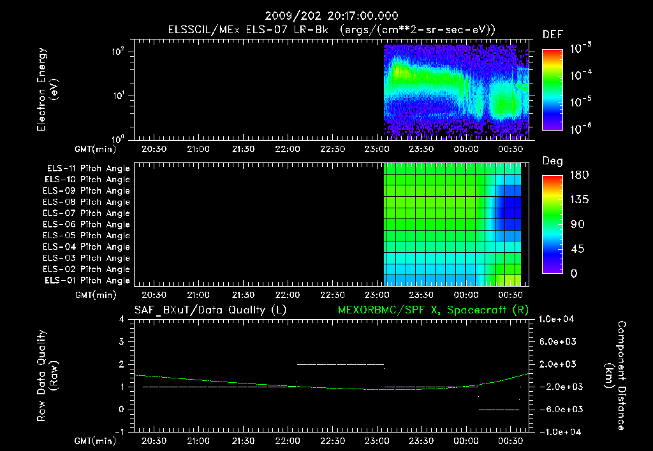Viewport: 653px width, 451px height.
Task: Click 22:30 on the pitch angle time axis
Action: (x=332, y=295)
